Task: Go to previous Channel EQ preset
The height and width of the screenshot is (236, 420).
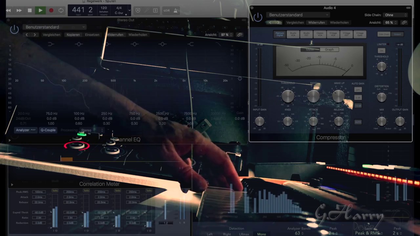Action: pyautogui.click(x=27, y=35)
